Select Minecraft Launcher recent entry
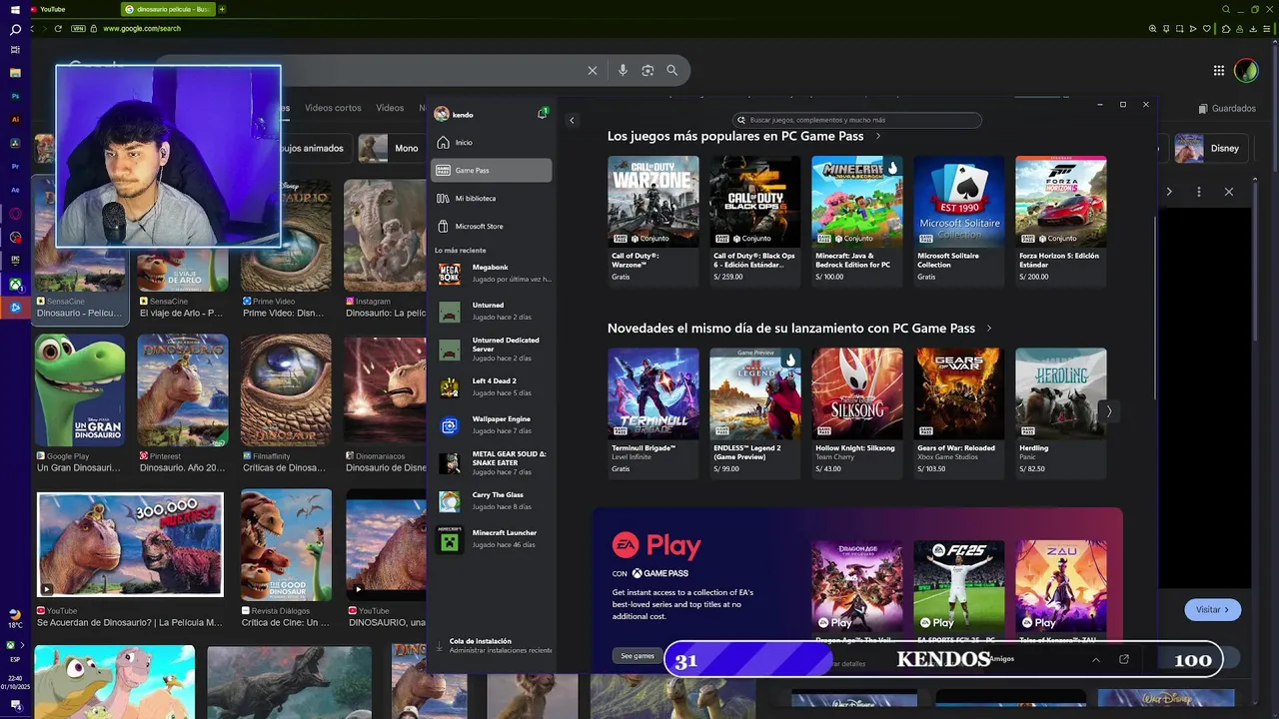 click(x=491, y=539)
